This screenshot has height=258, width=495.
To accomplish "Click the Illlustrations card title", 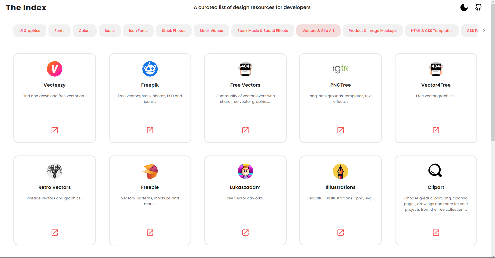I will 341,187.
